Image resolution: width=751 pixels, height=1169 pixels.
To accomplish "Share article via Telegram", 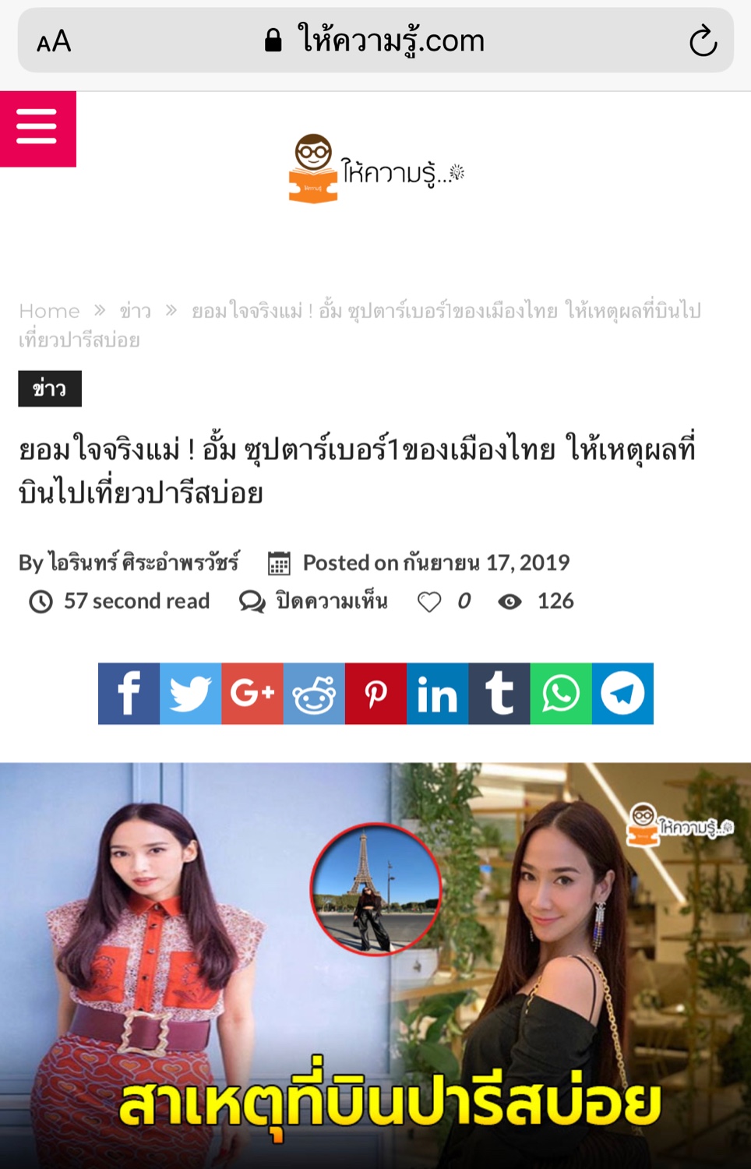I will click(x=622, y=694).
